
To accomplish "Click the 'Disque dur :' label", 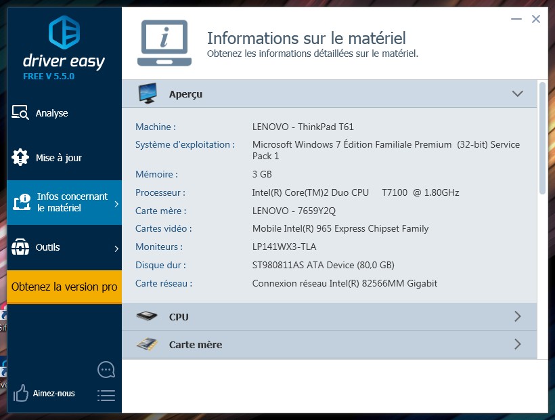I will pos(160,266).
